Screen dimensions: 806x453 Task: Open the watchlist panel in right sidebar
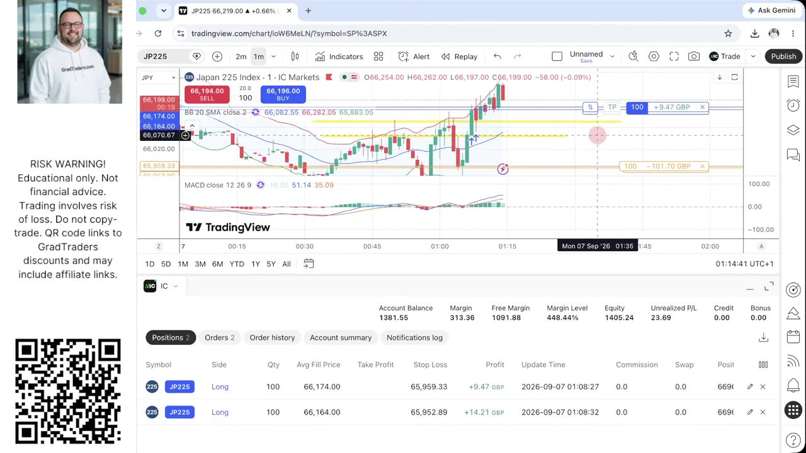coord(793,81)
